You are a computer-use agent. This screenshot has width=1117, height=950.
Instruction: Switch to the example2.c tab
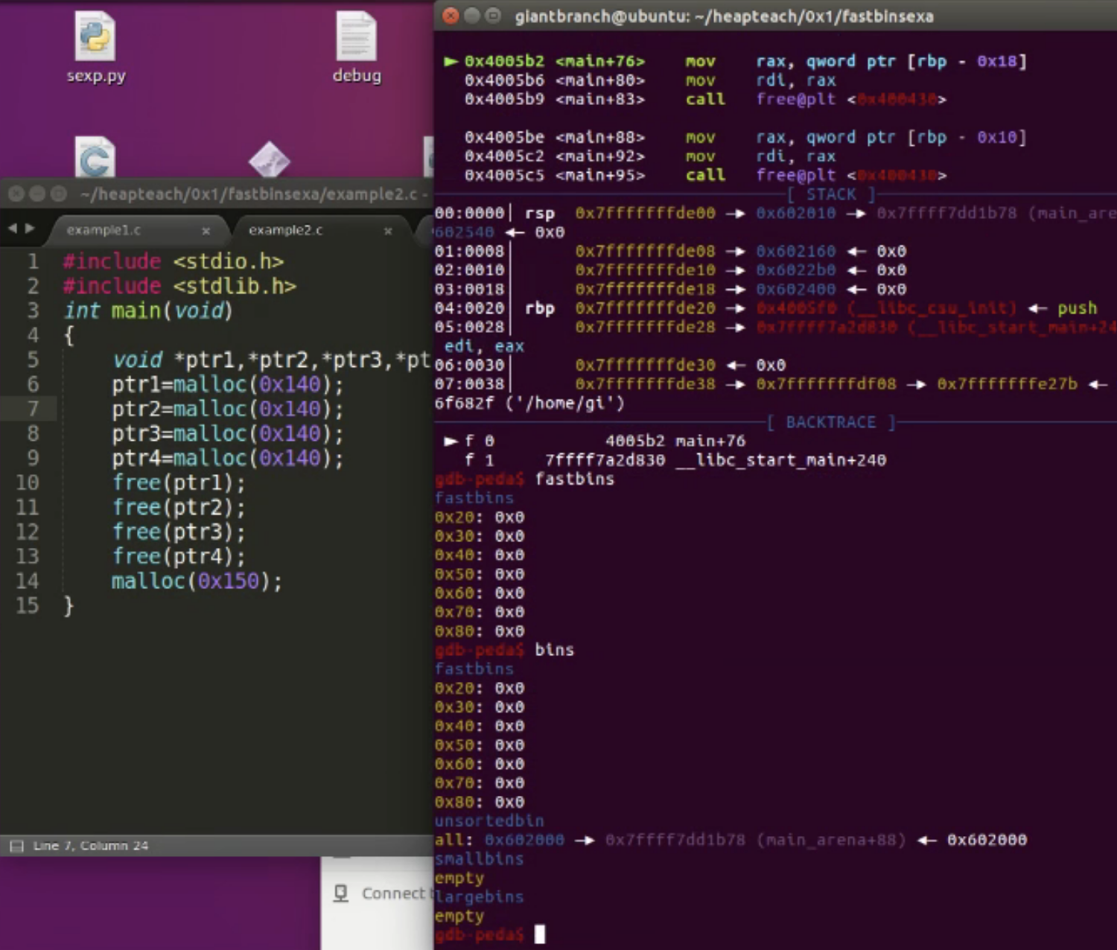point(286,230)
